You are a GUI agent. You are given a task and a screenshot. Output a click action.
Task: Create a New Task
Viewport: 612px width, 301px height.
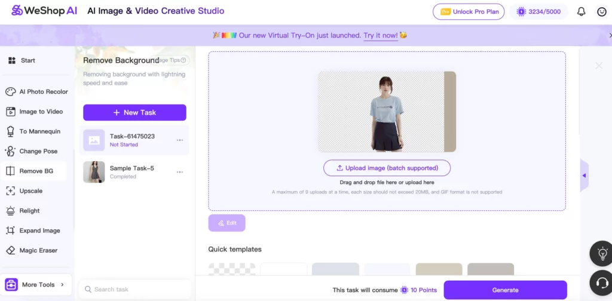[134, 112]
